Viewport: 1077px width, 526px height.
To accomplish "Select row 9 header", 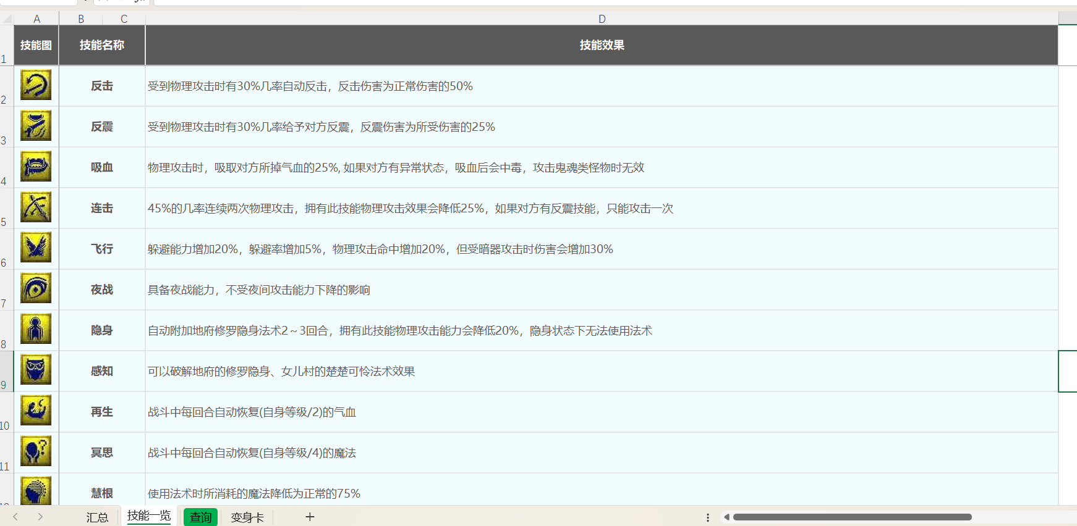I will (7, 371).
